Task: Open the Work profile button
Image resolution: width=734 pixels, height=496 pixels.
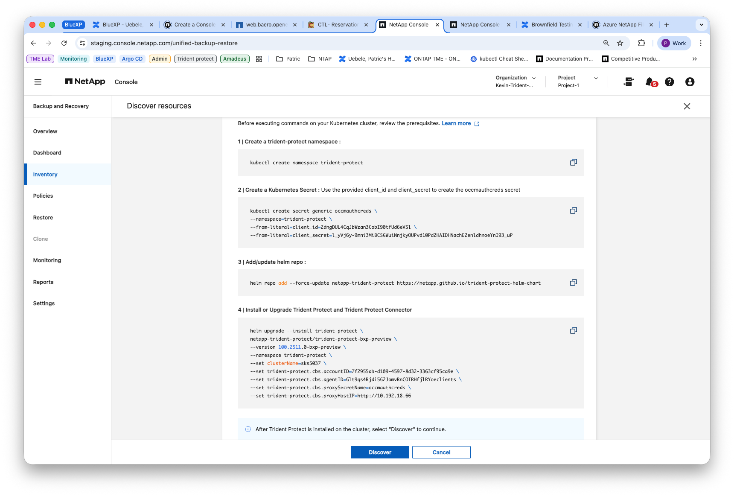Action: pos(674,43)
